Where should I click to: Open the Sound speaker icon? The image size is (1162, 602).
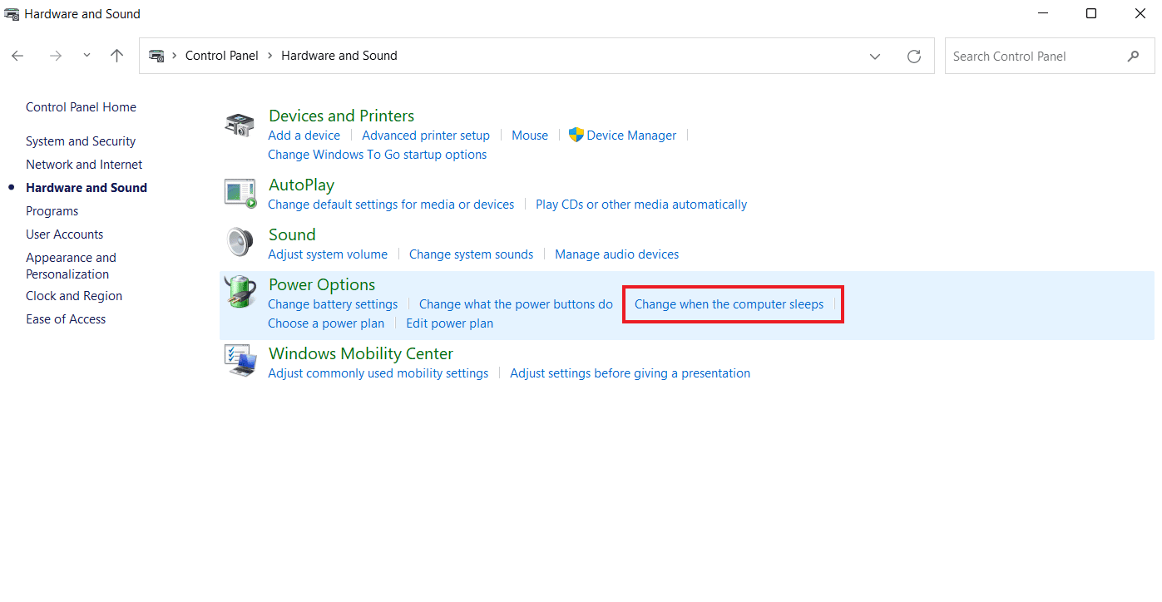240,242
